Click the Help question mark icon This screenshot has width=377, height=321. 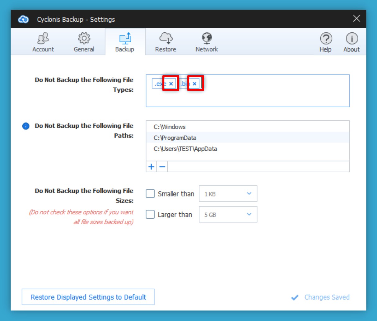(325, 42)
